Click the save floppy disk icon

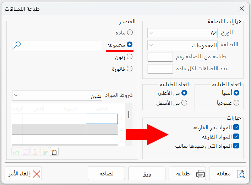(26, 152)
